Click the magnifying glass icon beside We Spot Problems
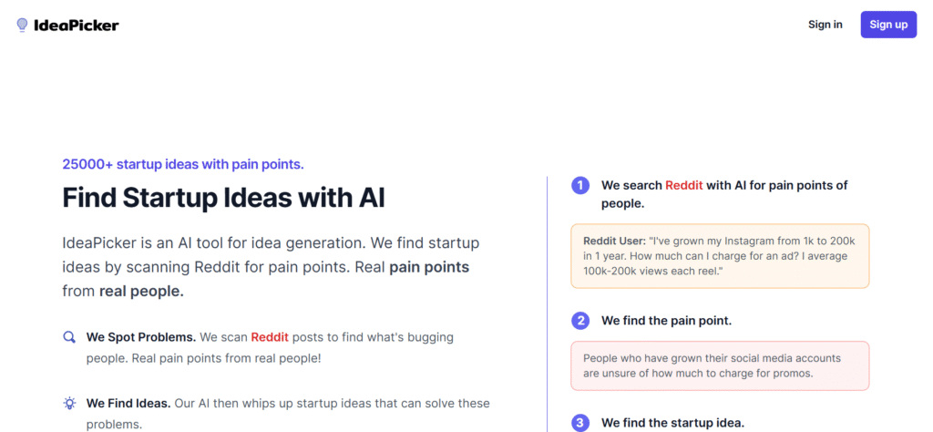Screen dimensions: 933x432 tap(69, 337)
